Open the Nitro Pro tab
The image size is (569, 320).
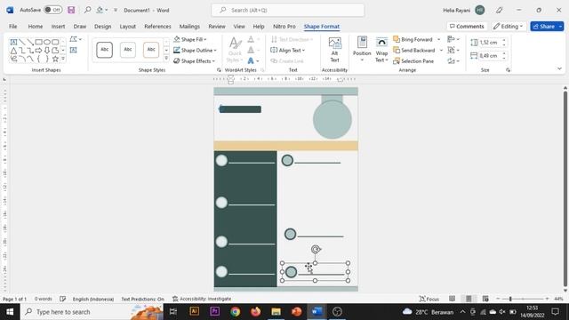[x=284, y=26]
